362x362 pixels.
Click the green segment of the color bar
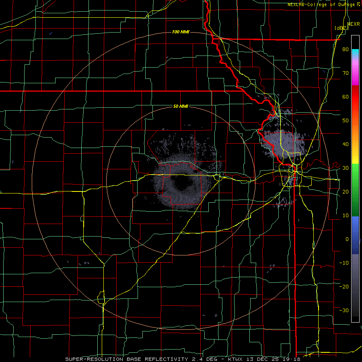tap(355, 190)
